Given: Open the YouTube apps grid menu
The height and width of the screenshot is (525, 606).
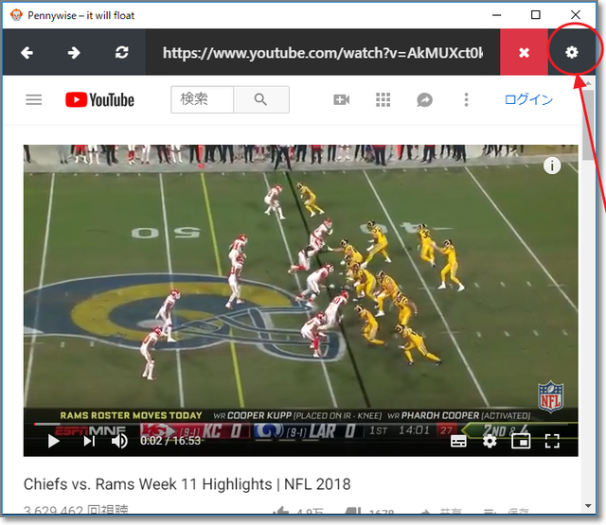Looking at the screenshot, I should click(383, 99).
